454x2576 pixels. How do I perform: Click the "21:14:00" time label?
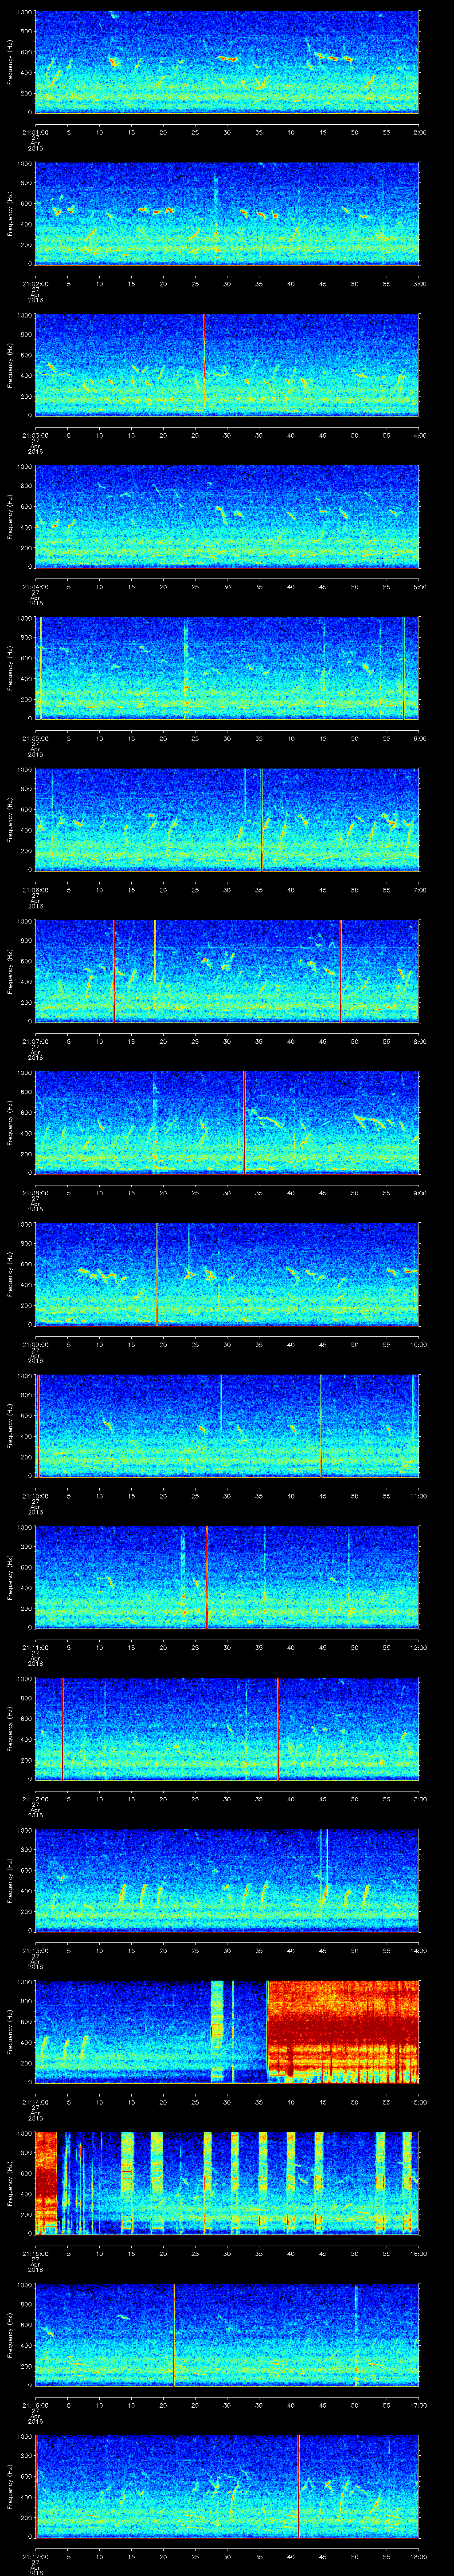35,2101
